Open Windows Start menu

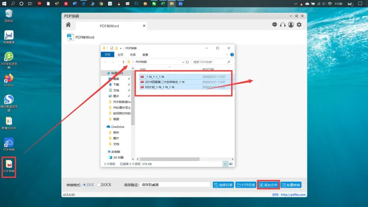click(x=4, y=4)
